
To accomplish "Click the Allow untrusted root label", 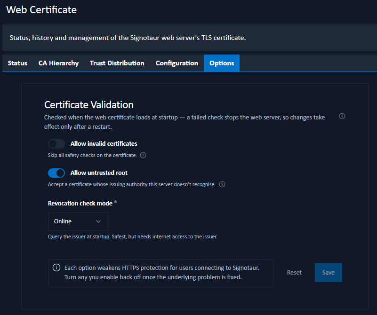I will [x=99, y=173].
